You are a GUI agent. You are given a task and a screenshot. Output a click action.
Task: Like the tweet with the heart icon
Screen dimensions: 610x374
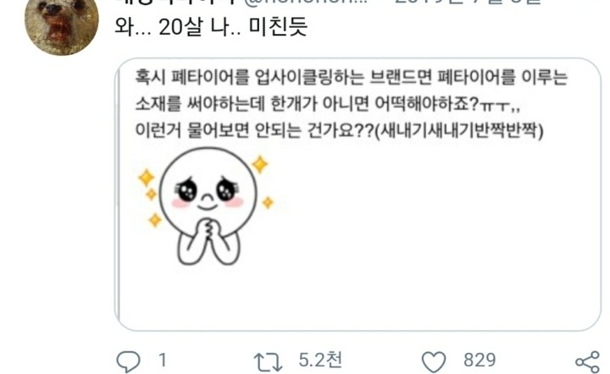[434, 362]
